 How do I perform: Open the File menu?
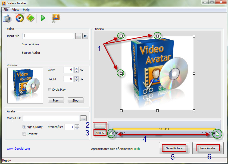[6, 10]
